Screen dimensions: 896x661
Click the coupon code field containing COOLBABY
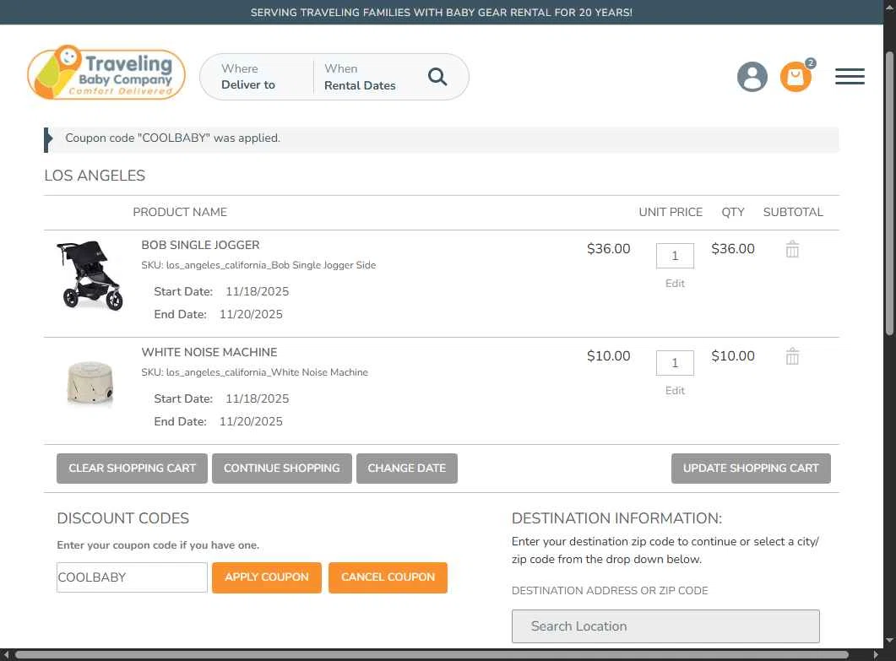(x=132, y=577)
